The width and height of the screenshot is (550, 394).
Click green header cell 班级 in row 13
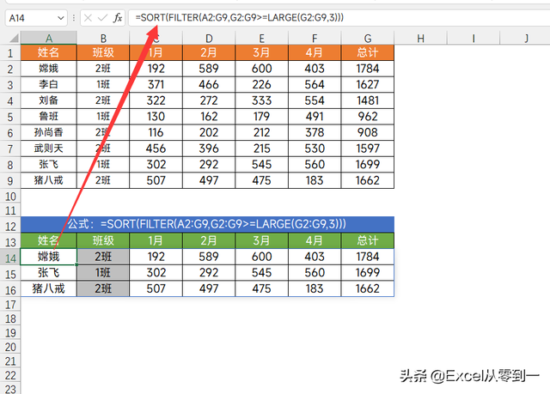[x=103, y=240]
